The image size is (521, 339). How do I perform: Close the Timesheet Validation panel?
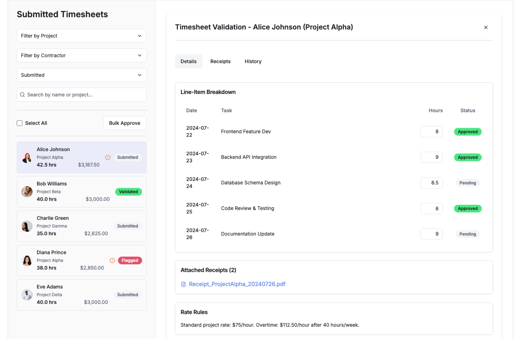tap(486, 27)
